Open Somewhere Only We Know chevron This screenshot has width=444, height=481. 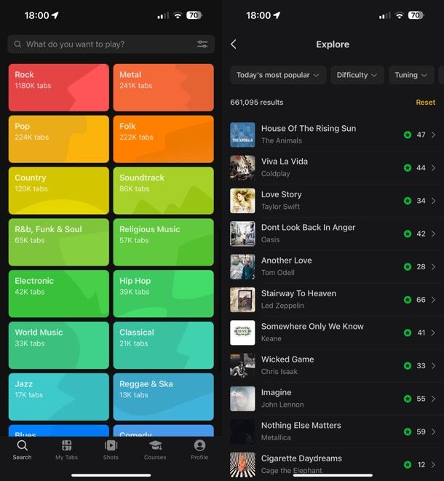tap(433, 333)
